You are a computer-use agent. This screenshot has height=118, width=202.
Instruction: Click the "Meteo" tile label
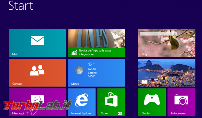pos(75,84)
